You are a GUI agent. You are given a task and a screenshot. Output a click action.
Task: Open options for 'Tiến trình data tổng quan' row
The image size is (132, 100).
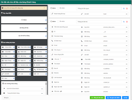127,27
